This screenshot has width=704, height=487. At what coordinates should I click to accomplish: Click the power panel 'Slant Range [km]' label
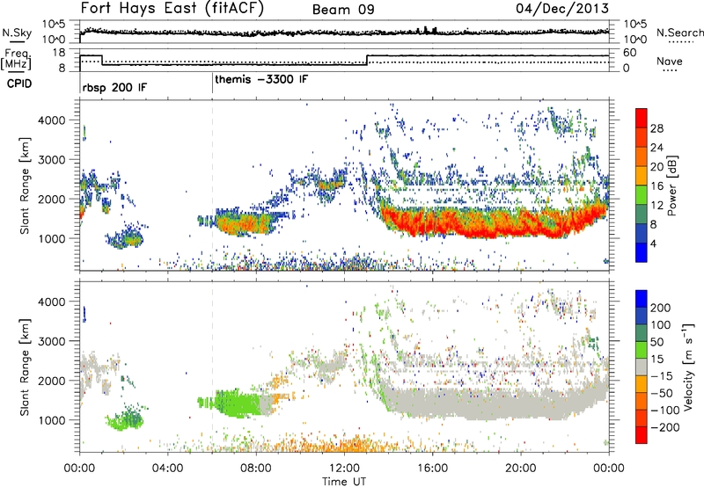pyautogui.click(x=25, y=185)
